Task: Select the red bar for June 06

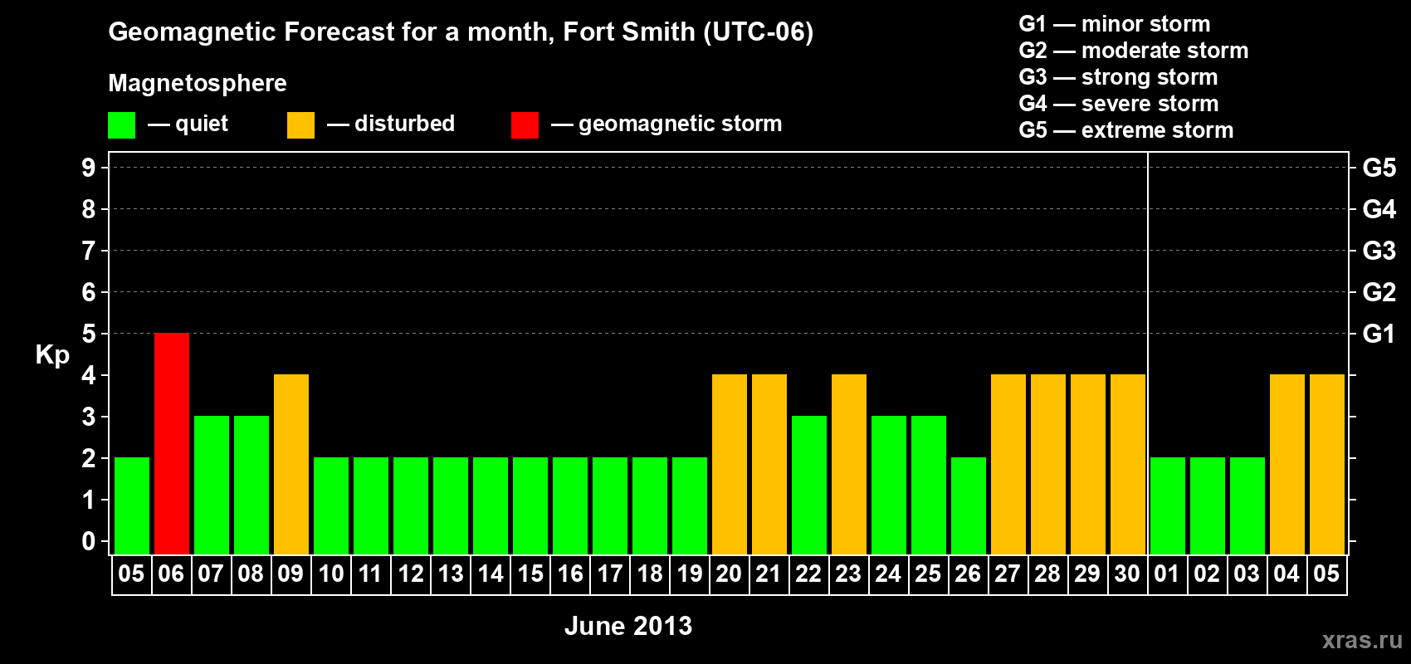Action: click(172, 443)
